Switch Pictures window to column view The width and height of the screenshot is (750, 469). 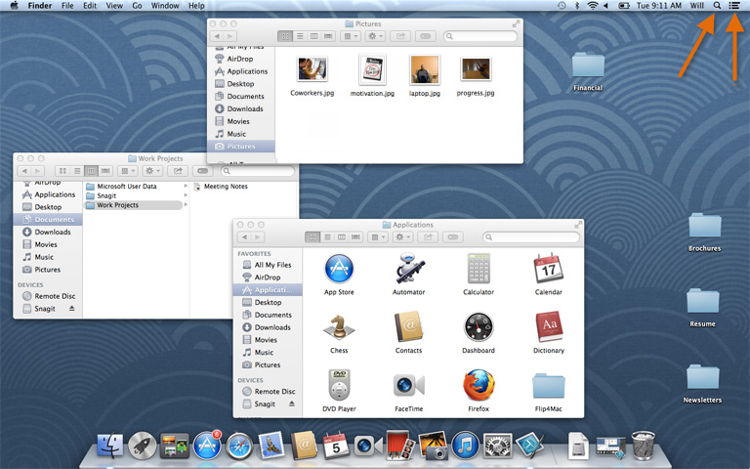313,36
